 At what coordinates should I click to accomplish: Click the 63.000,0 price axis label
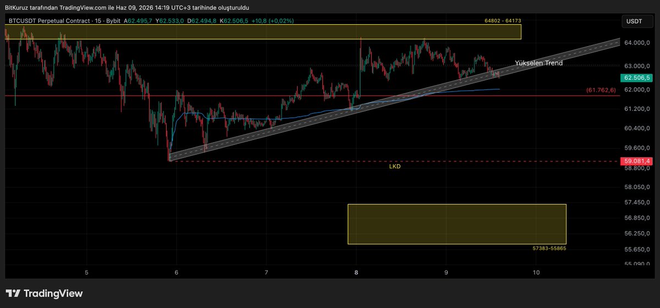[638, 66]
